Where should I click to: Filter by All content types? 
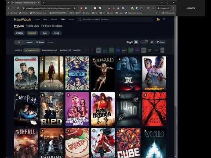[19, 42]
